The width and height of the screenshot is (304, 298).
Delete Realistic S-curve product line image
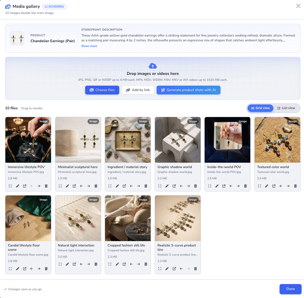[x=196, y=269]
